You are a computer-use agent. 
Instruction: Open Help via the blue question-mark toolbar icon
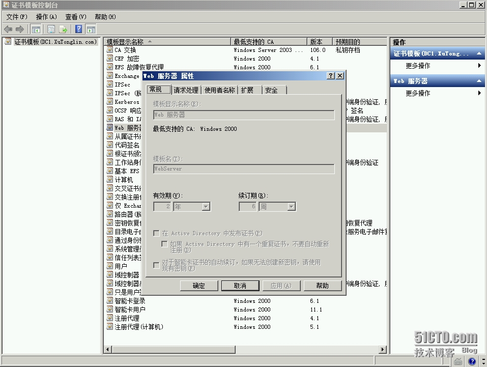pyautogui.click(x=79, y=29)
